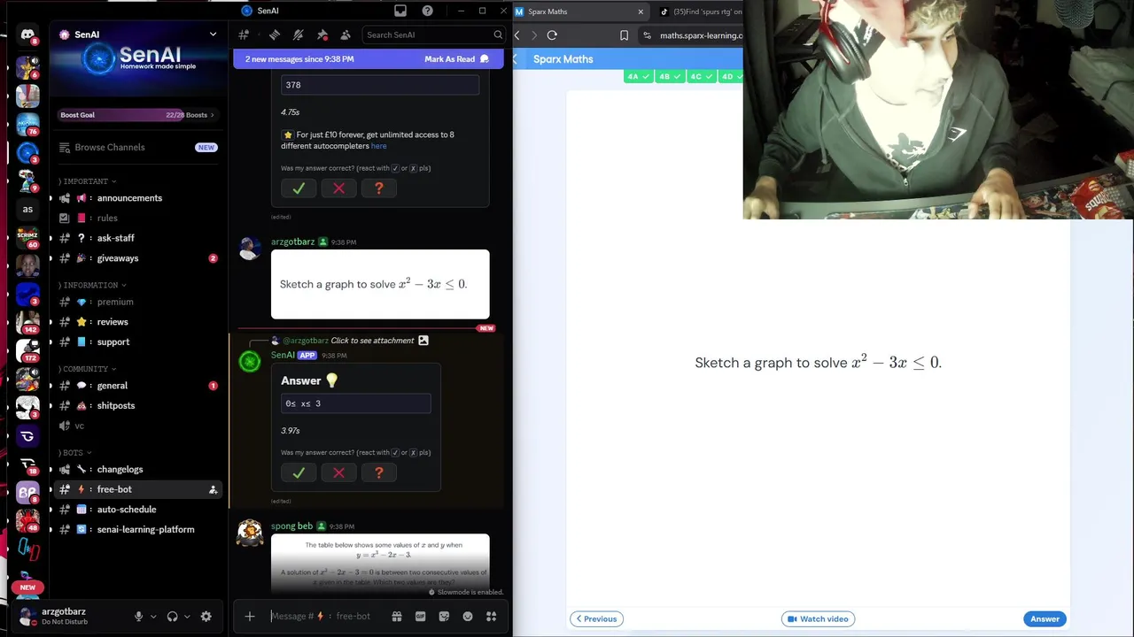Image resolution: width=1134 pixels, height=637 pixels.
Task: Show member list icon
Action: (x=346, y=35)
